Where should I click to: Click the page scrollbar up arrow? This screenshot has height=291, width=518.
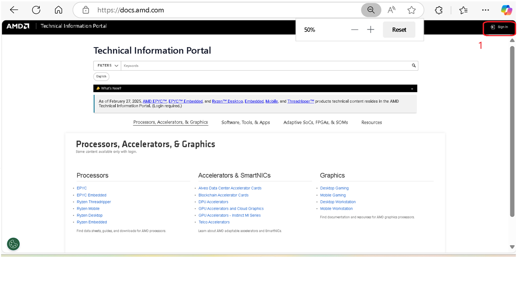pos(512,40)
